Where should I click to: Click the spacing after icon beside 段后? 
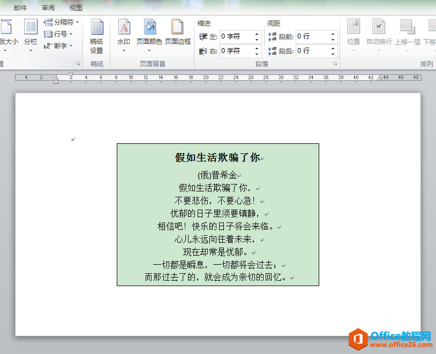[x=272, y=51]
